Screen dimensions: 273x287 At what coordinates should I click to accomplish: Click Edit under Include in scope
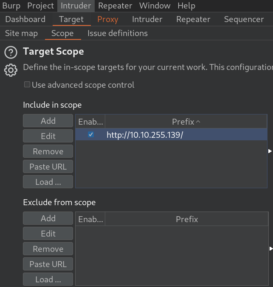[x=48, y=136]
